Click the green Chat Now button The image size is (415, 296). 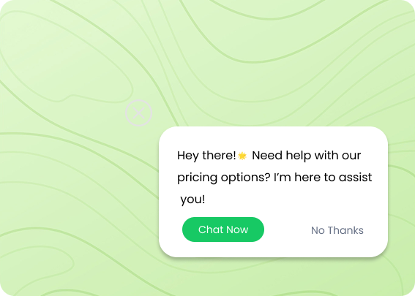tap(223, 229)
